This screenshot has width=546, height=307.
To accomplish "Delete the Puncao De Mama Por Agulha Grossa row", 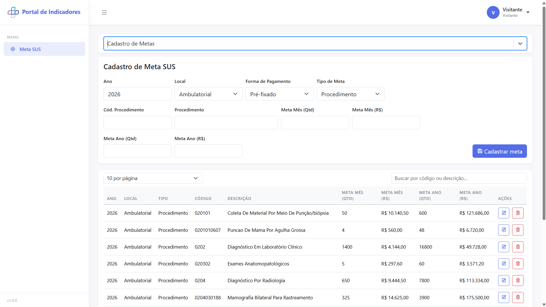I will [x=518, y=230].
